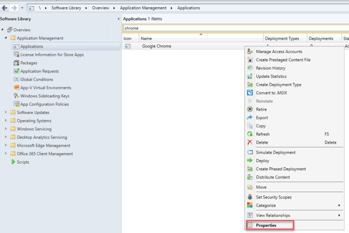Sort the list by Name column
The image size is (349, 233).
click(200, 39)
